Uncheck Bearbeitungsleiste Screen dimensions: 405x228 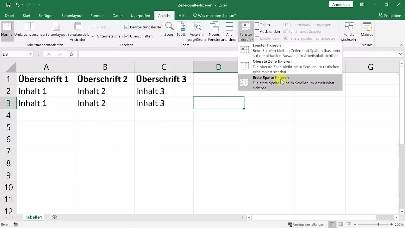126,27
